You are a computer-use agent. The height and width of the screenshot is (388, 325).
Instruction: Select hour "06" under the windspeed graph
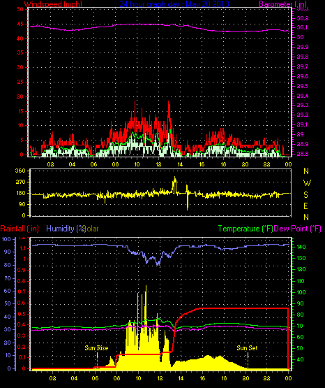93,164
